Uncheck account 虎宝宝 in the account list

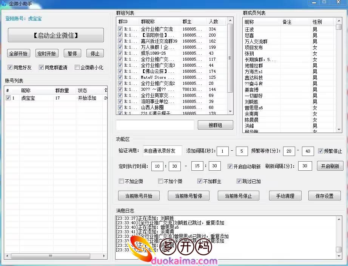[8, 98]
